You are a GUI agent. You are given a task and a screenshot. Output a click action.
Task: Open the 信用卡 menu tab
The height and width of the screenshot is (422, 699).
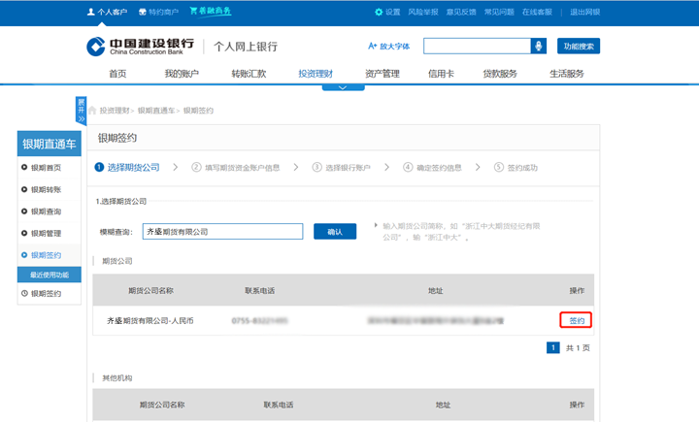tap(441, 74)
